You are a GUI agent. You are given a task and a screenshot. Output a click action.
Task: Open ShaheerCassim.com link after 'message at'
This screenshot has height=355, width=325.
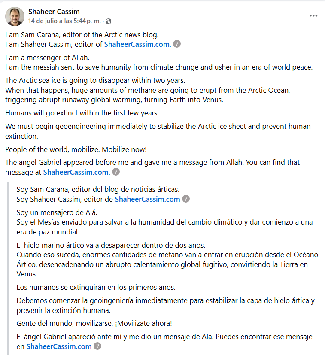[76, 172]
